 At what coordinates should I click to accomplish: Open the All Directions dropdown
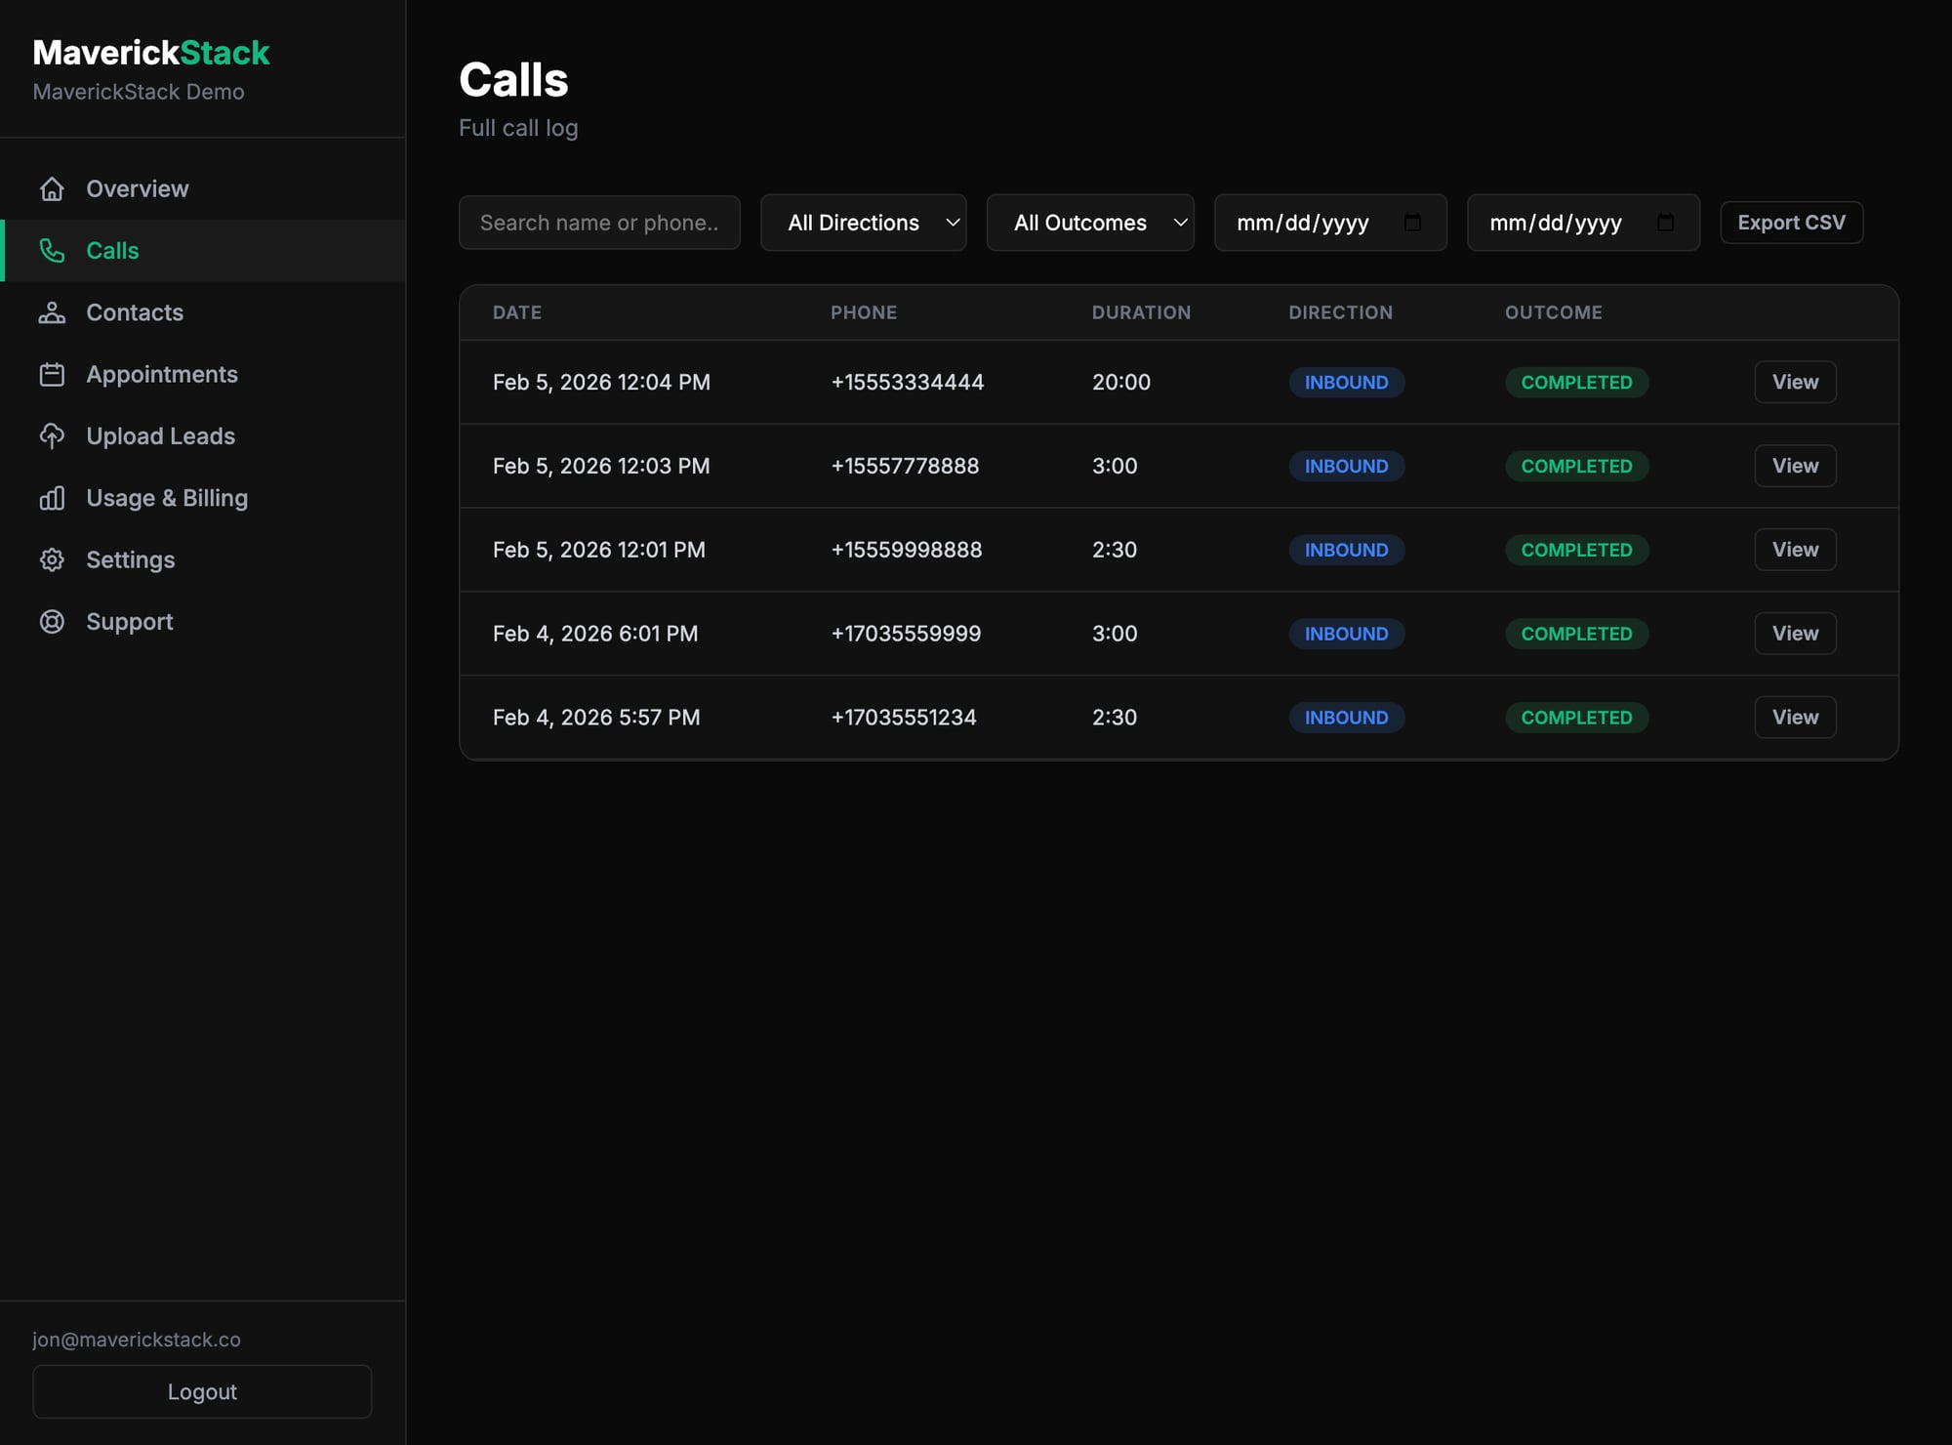(863, 223)
